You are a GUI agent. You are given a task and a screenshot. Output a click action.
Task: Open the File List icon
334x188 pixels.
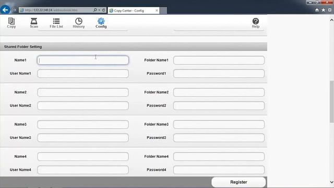(x=56, y=23)
